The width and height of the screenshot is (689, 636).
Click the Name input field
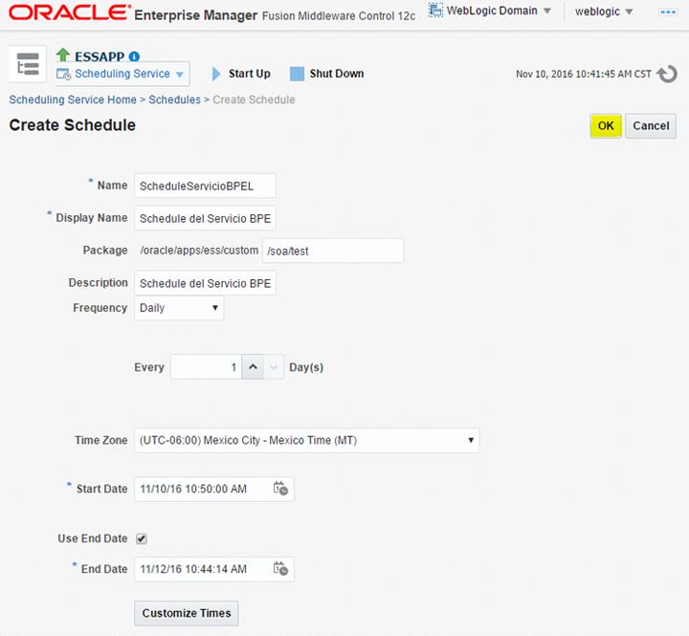point(205,186)
